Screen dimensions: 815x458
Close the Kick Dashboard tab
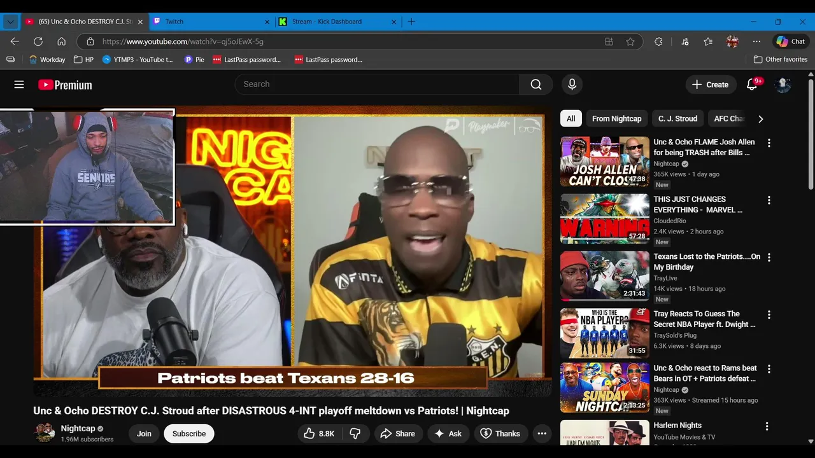[x=393, y=22]
